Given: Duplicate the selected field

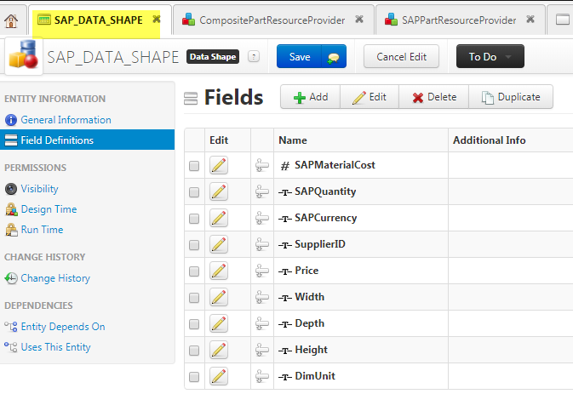Looking at the screenshot, I should coord(511,97).
